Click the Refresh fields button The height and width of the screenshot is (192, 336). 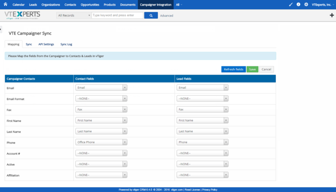(233, 69)
